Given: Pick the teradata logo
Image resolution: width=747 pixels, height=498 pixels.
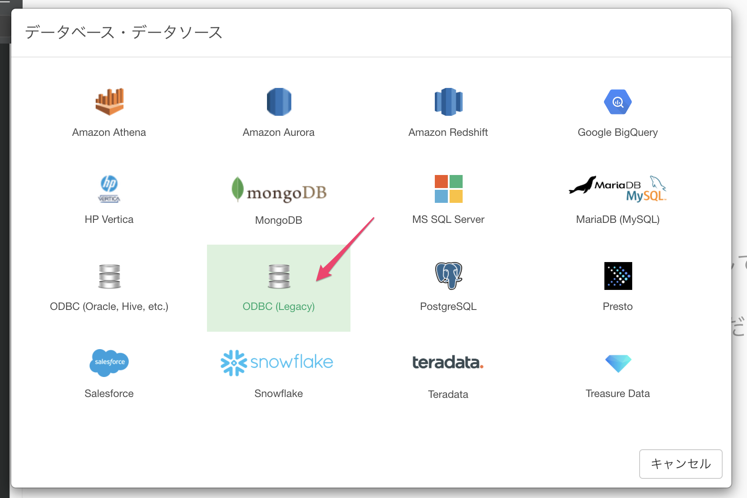Looking at the screenshot, I should pyautogui.click(x=448, y=362).
